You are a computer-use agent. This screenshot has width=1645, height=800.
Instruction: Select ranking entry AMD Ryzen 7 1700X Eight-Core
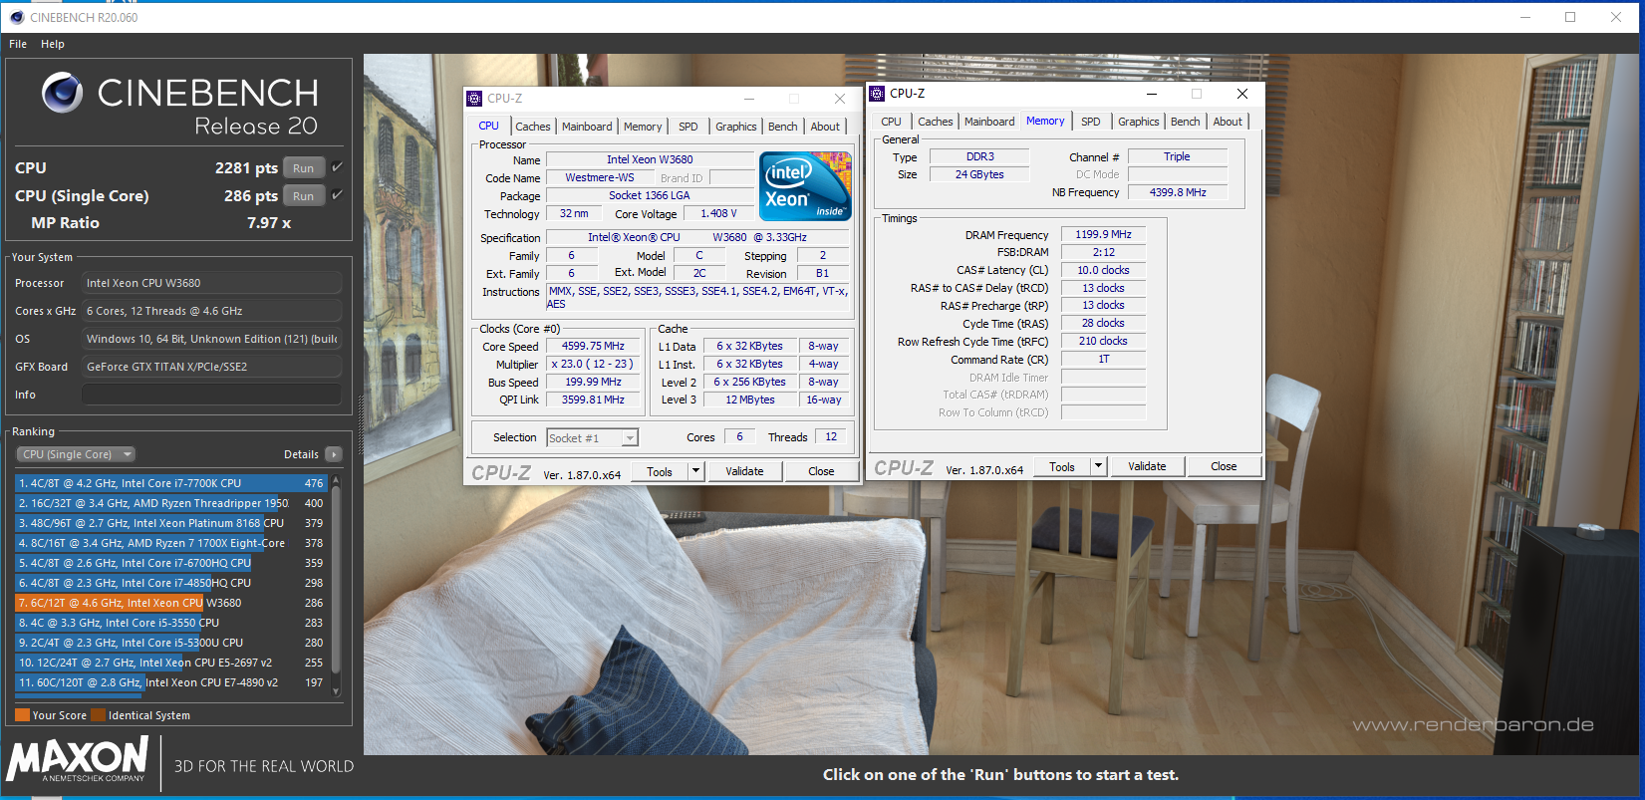(x=171, y=543)
